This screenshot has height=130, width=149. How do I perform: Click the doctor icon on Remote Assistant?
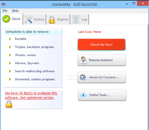83,60
